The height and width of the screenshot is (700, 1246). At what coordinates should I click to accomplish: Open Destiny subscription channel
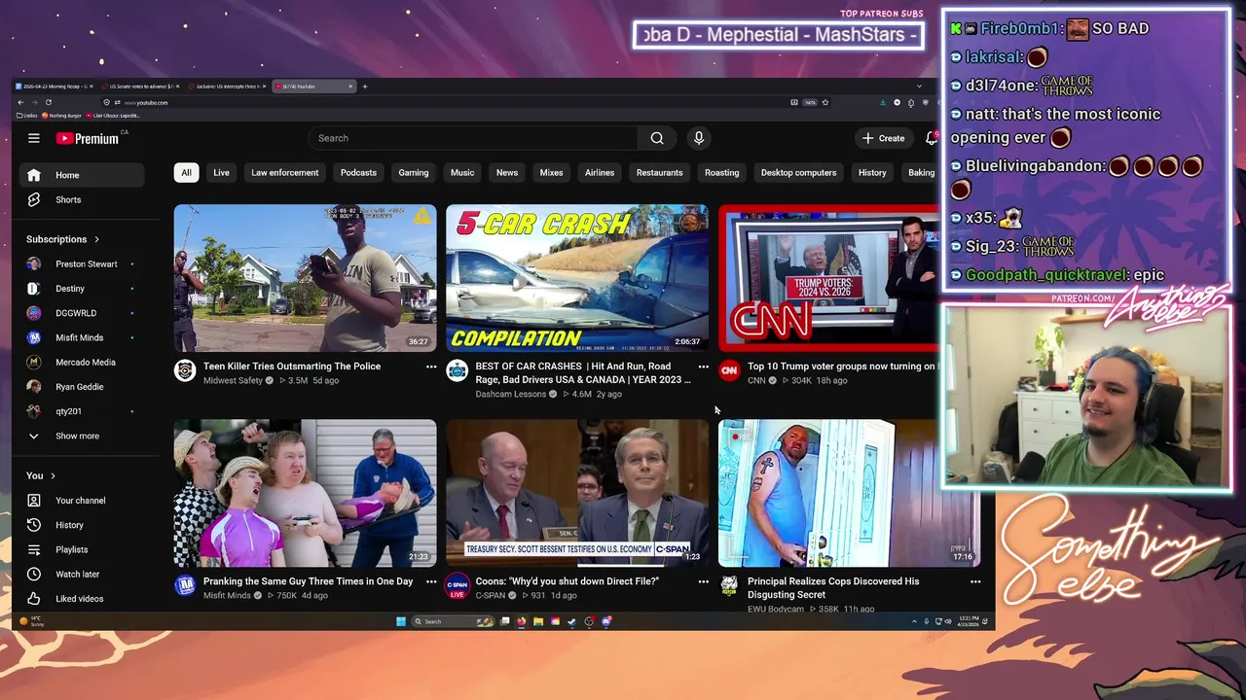coord(82,288)
